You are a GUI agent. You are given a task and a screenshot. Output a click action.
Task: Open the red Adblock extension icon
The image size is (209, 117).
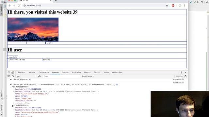[x=173, y=6]
